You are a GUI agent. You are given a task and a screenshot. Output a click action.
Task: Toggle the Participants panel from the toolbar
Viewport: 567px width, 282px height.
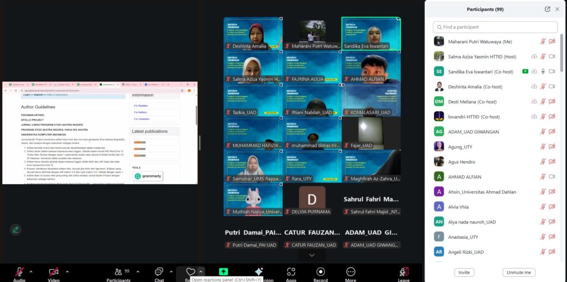[118, 271]
